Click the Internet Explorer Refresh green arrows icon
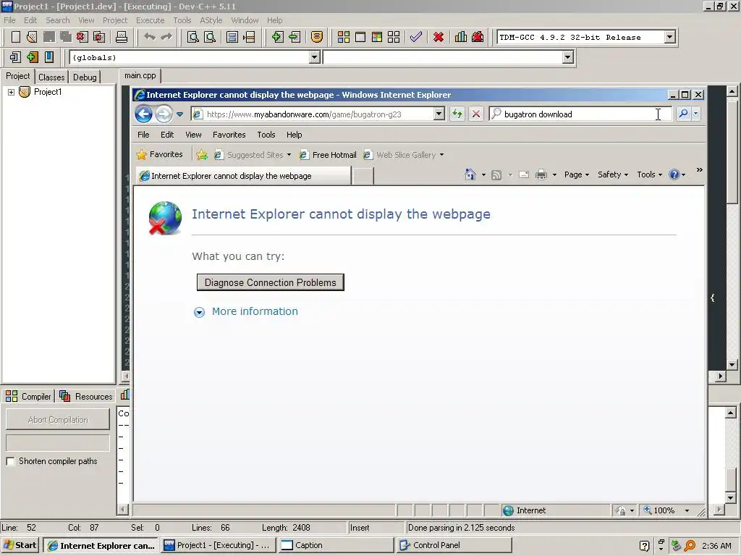 tap(457, 114)
